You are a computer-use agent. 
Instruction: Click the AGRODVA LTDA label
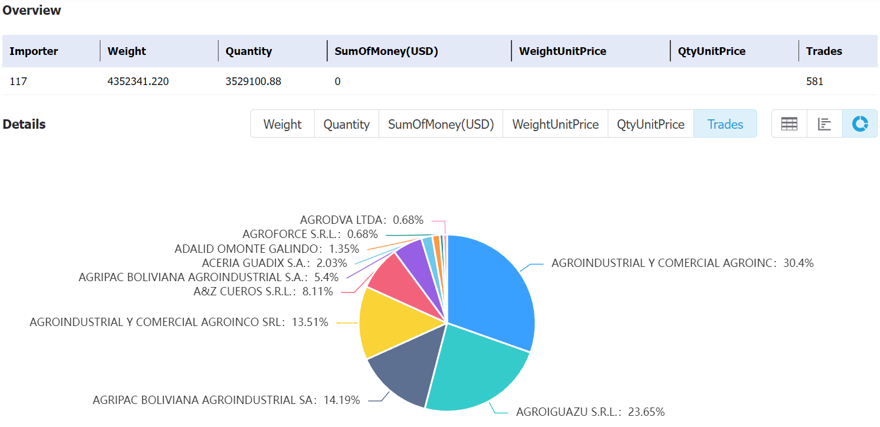[361, 220]
